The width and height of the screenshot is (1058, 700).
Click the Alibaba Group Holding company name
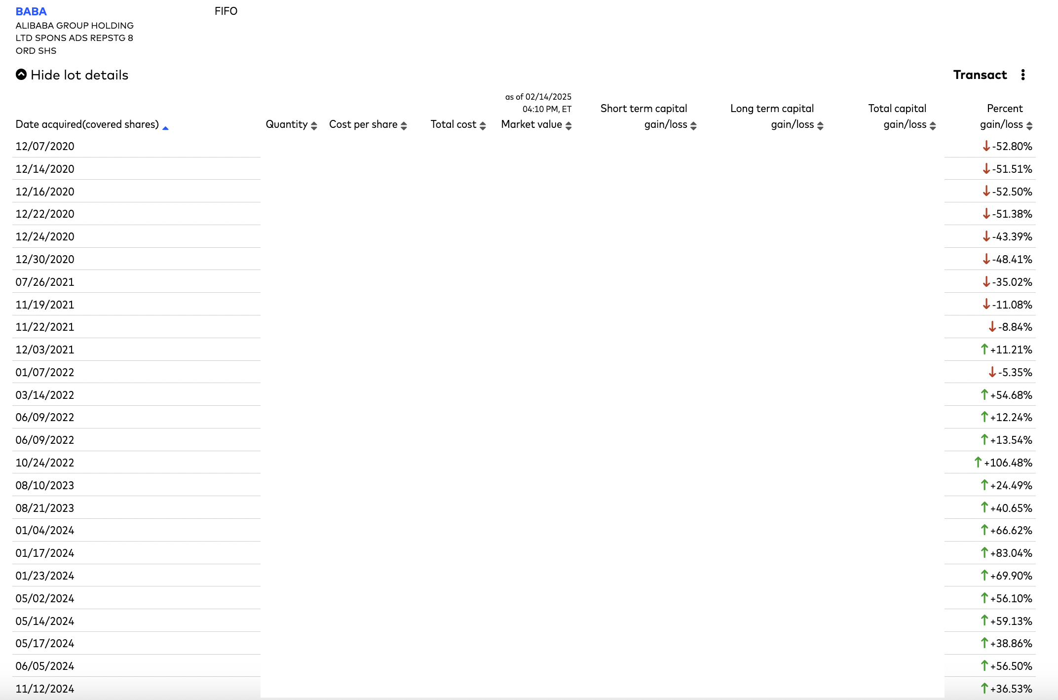pos(75,38)
